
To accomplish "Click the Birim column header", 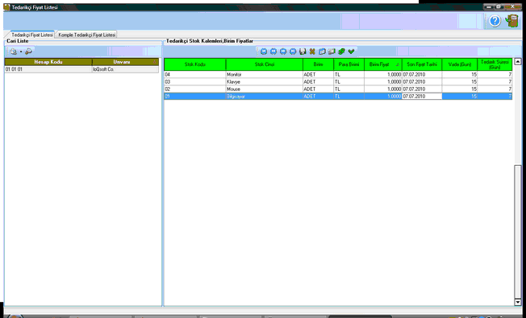I will 319,64.
